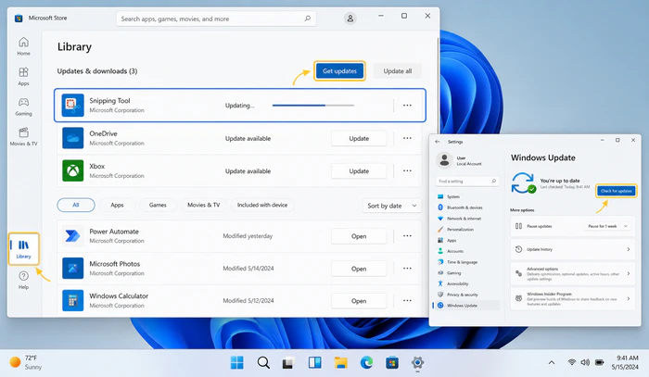Click the Power Automate app icon

[x=73, y=236]
